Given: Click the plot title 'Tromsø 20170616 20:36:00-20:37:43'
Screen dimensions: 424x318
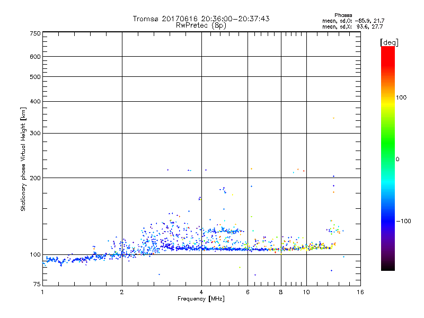Looking at the screenshot, I should [x=201, y=19].
